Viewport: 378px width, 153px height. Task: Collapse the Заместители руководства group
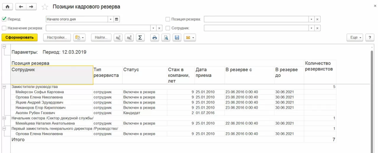(x=4, y=87)
